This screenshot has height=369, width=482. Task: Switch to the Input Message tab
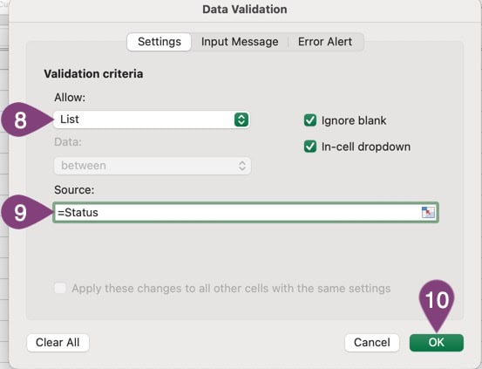tap(240, 42)
